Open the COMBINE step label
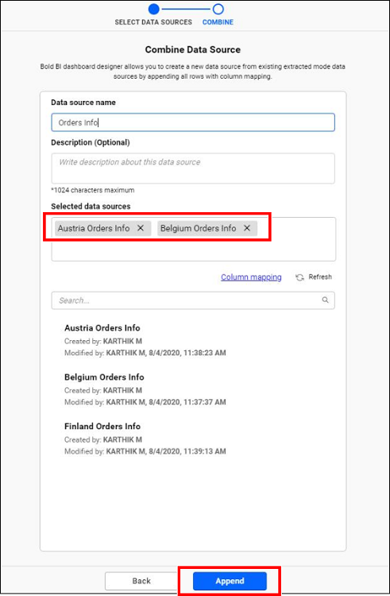 218,22
